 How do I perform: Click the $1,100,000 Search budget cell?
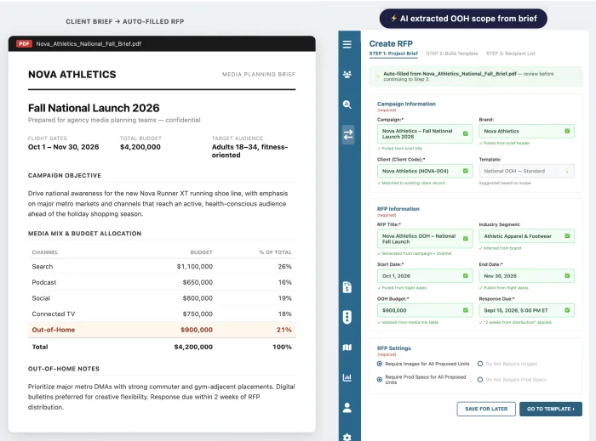coord(195,267)
